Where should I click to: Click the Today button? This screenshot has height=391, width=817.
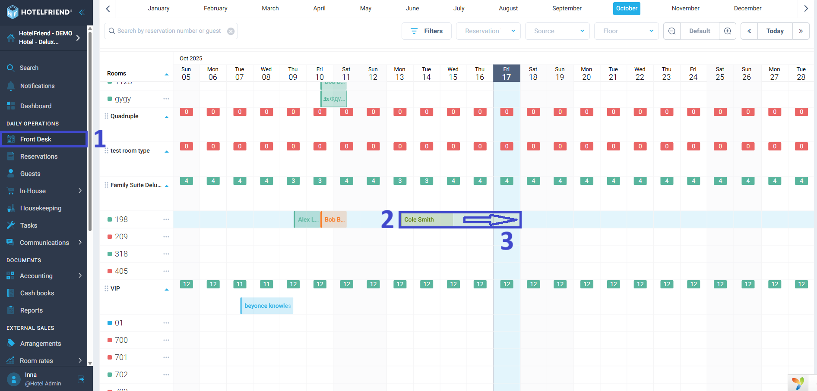(775, 31)
